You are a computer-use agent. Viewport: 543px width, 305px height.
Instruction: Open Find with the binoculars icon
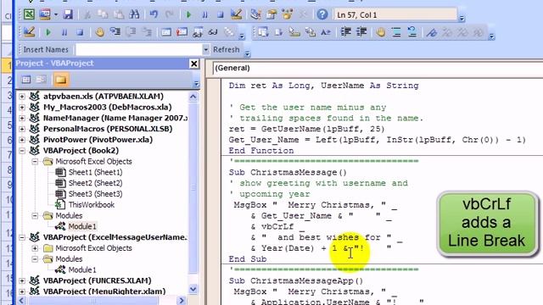(134, 14)
